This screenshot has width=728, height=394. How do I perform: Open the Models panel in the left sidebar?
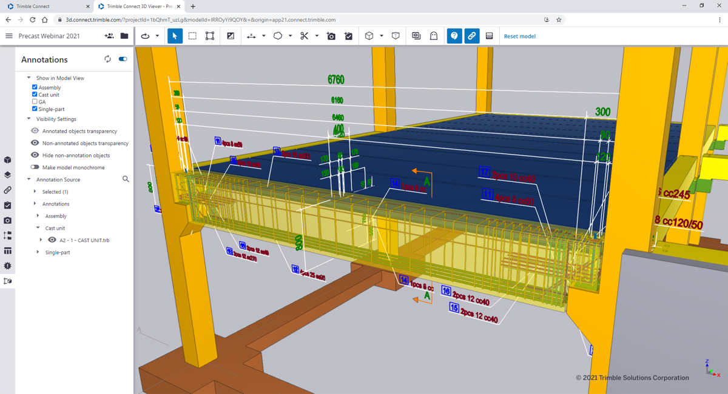click(x=7, y=159)
